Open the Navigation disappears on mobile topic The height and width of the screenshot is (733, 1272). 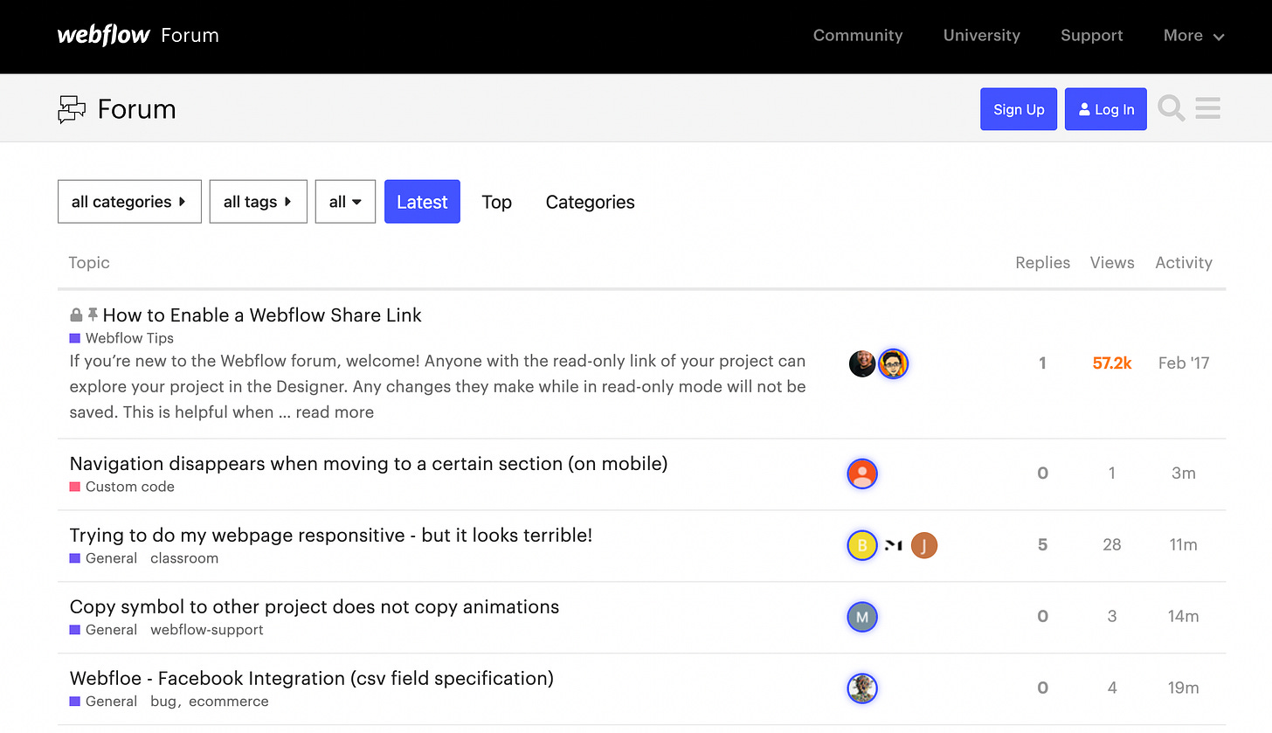click(369, 464)
